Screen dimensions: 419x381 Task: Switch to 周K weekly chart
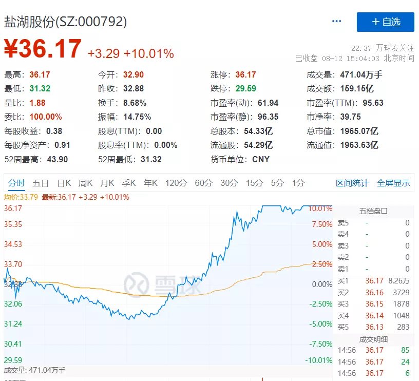tap(85, 183)
